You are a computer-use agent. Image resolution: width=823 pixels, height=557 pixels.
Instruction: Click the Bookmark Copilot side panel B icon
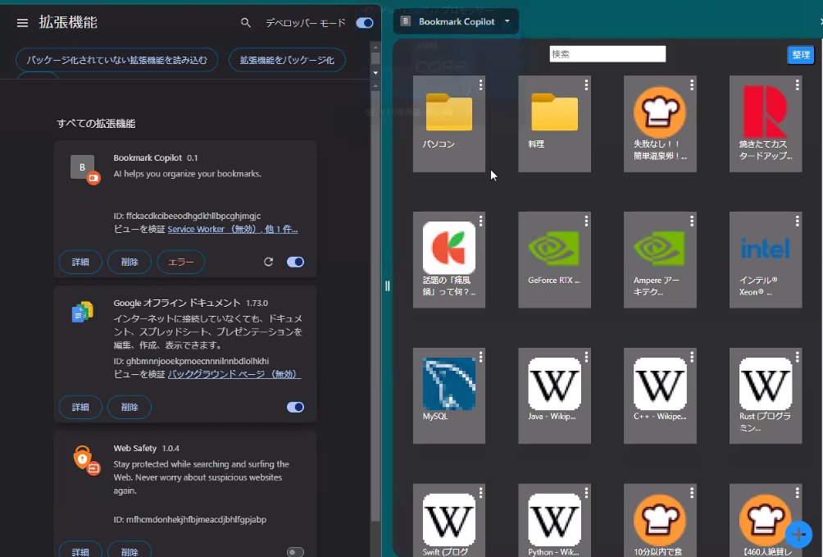click(405, 21)
